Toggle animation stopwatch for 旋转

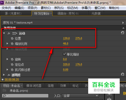click(12, 59)
